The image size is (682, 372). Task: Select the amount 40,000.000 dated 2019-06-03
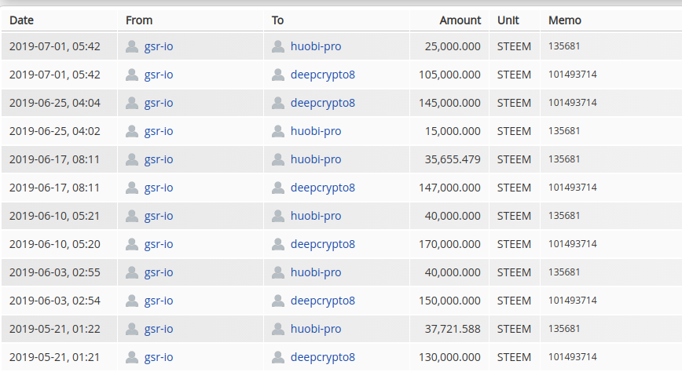(453, 272)
